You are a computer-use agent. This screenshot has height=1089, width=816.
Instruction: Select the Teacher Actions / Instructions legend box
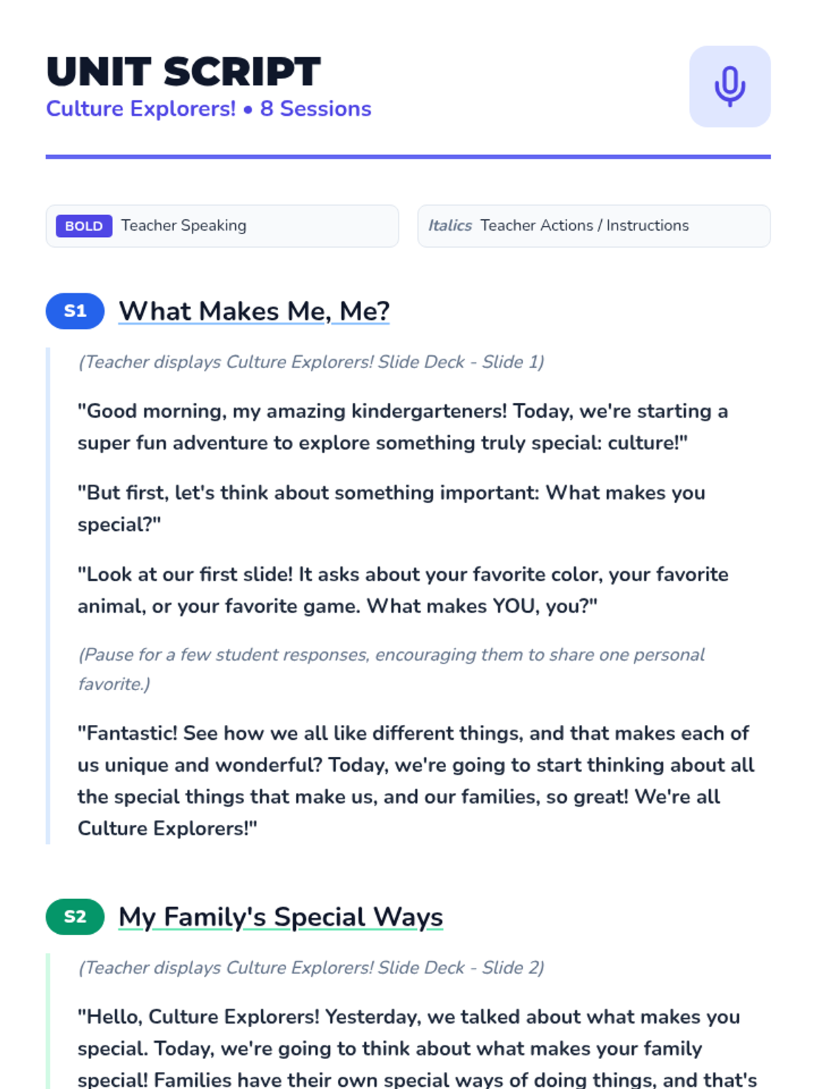(594, 226)
